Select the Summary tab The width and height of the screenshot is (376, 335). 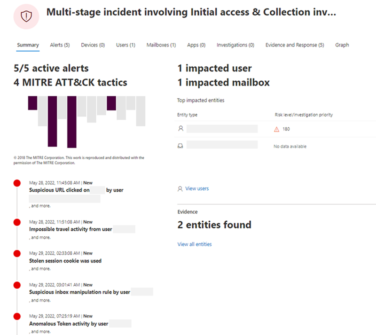(x=28, y=45)
